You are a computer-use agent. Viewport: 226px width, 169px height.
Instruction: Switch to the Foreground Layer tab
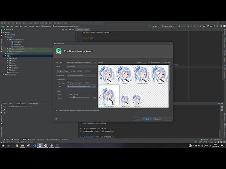pos(63,71)
